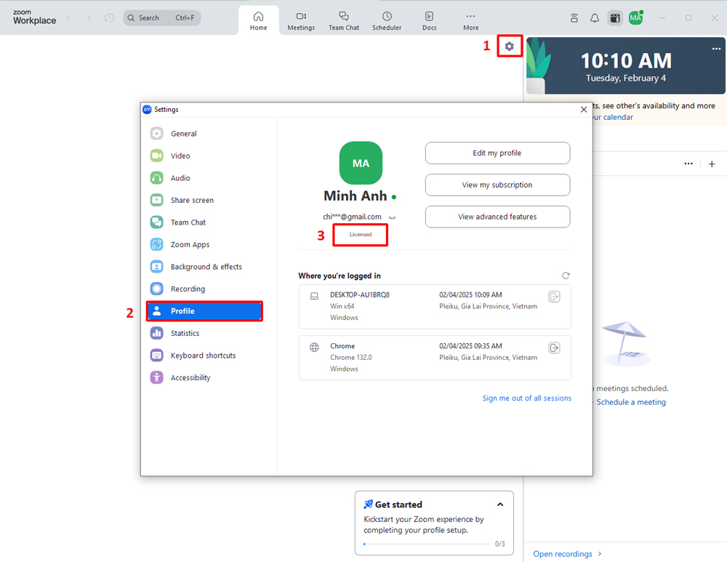Go forward with the navigation arrow
Viewport: 727px width, 562px height.
[x=89, y=18]
